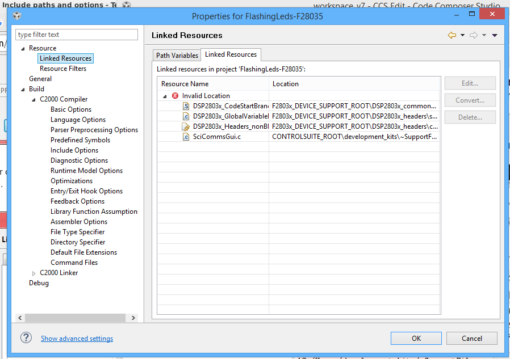510x359 pixels.
Task: Click the Resource Name column header
Action: [213, 84]
